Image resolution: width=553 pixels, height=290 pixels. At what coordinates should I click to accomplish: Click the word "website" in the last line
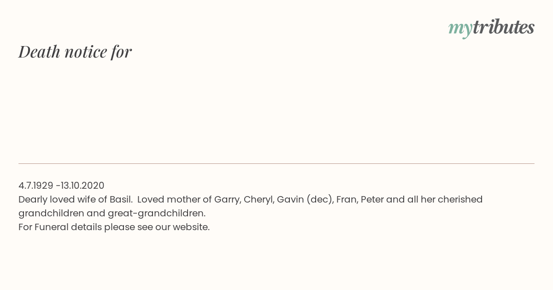tap(190, 227)
